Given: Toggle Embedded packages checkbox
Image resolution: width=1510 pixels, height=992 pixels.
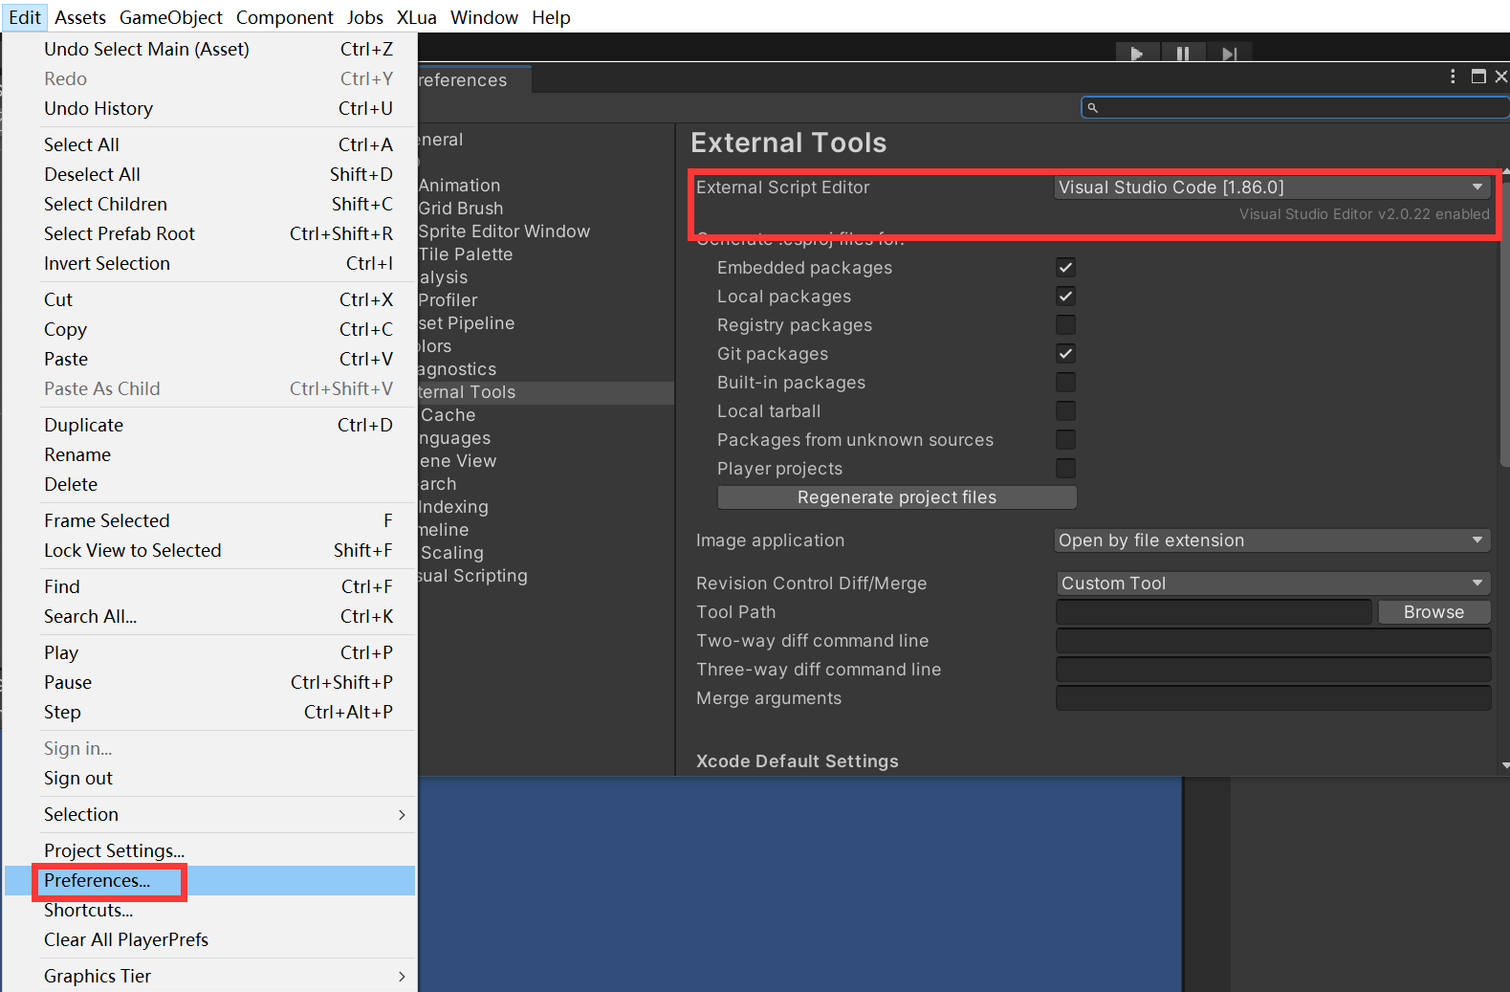Looking at the screenshot, I should 1065,267.
